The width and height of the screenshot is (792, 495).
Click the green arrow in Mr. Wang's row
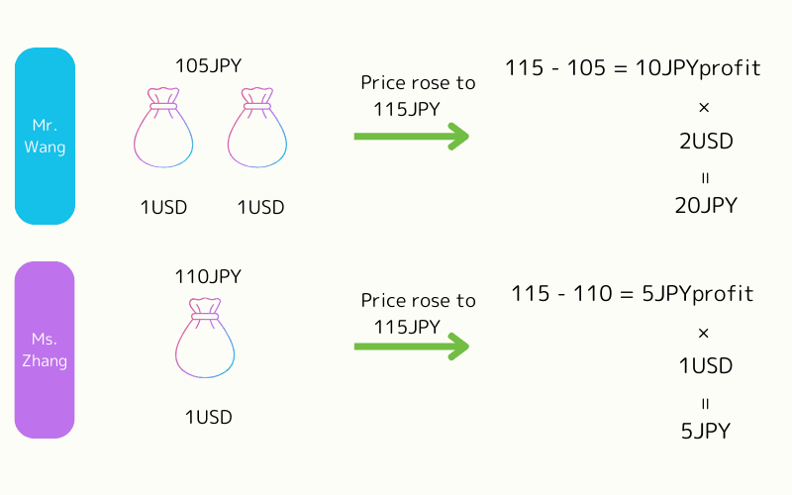(411, 136)
